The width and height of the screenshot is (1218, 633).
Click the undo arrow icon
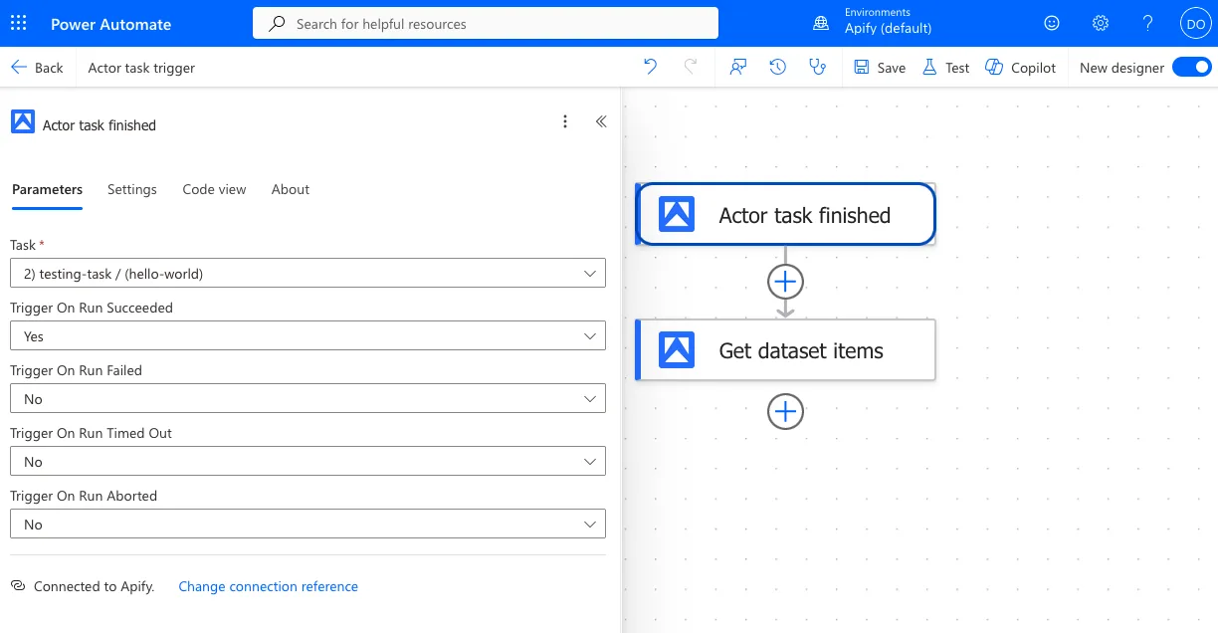(650, 67)
